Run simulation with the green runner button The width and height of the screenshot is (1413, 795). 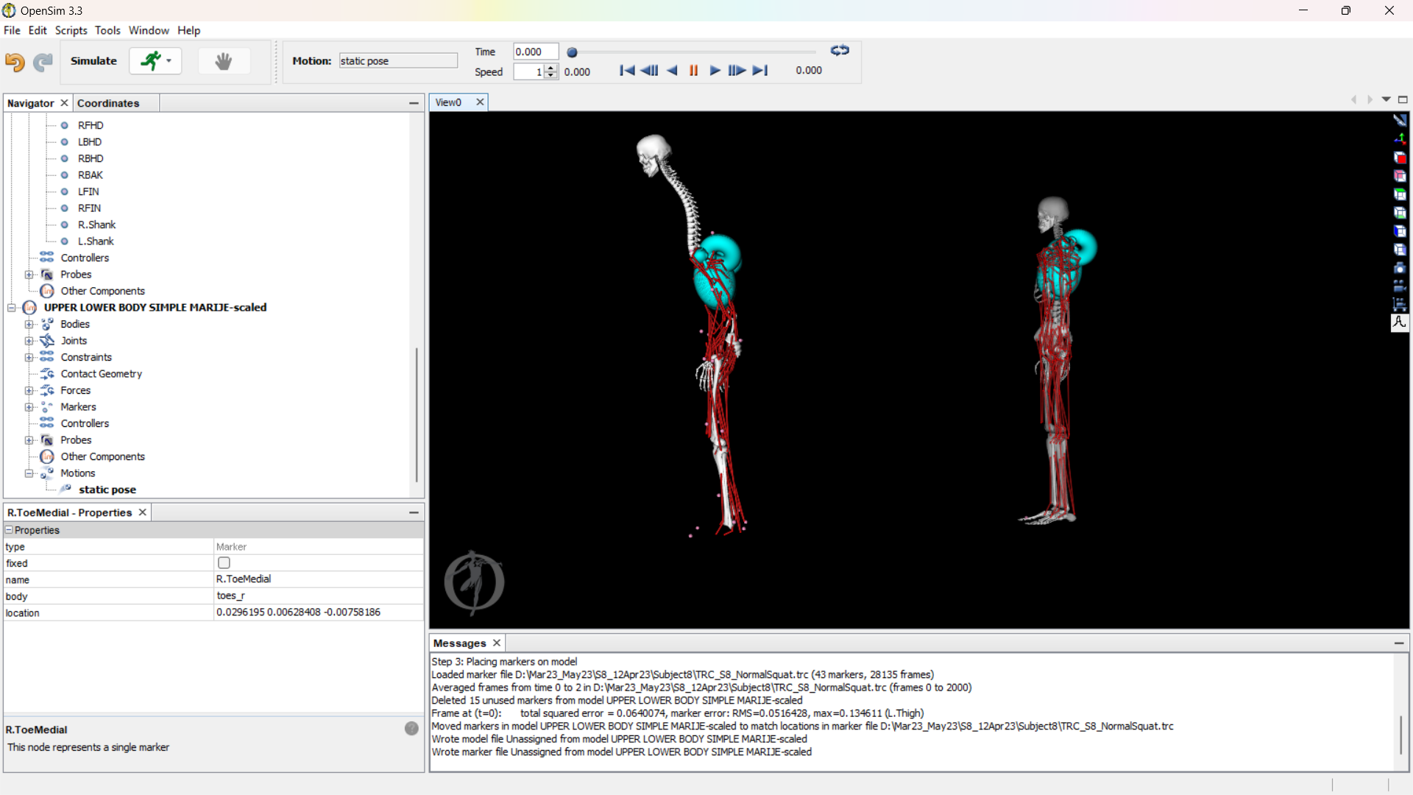(150, 61)
